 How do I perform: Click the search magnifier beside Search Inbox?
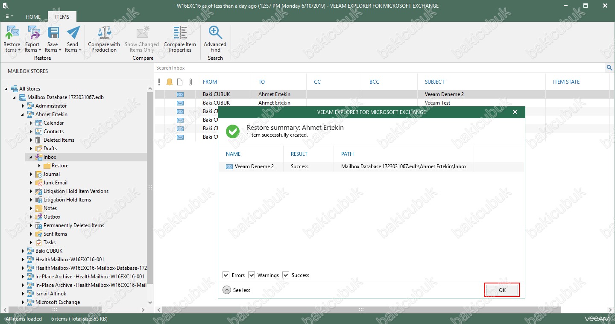pyautogui.click(x=609, y=68)
